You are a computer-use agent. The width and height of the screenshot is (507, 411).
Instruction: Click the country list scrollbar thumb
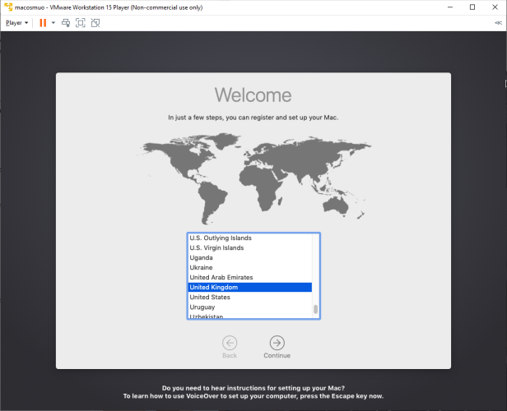point(315,310)
